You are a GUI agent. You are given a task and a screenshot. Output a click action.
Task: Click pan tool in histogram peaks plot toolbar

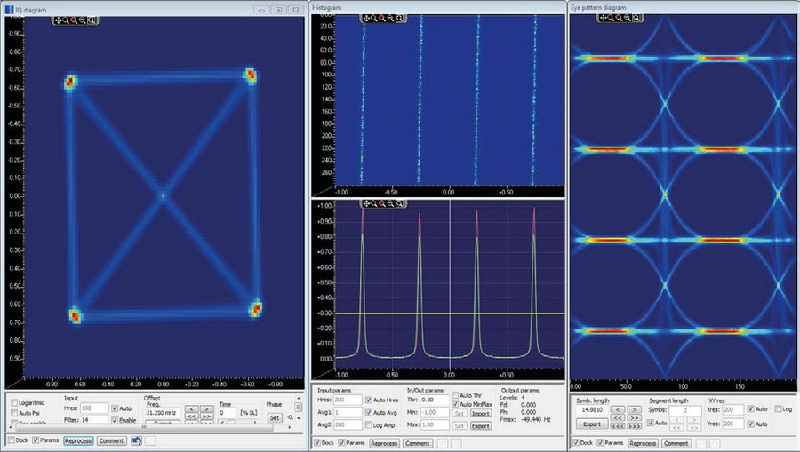366,203
